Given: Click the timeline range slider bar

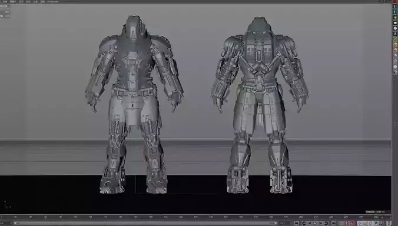Looking at the screenshot, I should pyautogui.click(x=145, y=223).
